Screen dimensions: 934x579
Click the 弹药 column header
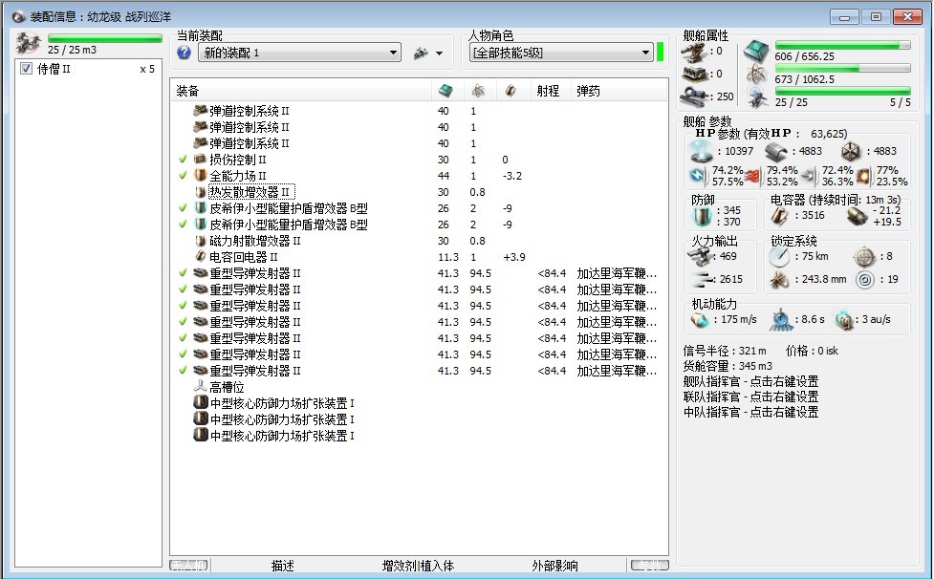[x=619, y=91]
